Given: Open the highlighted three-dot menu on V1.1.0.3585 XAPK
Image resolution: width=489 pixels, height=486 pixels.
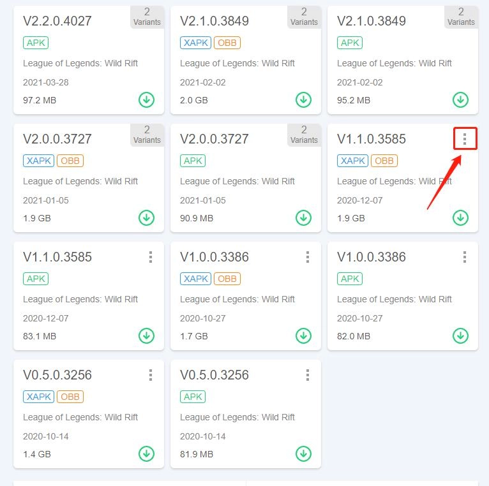Looking at the screenshot, I should (x=465, y=139).
